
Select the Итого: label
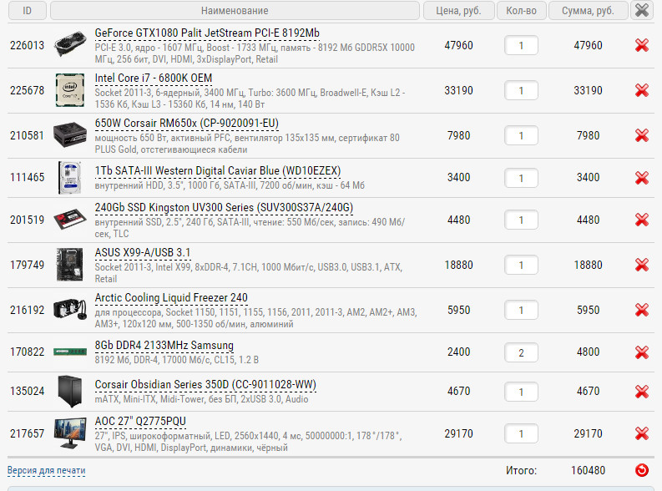pyautogui.click(x=522, y=470)
